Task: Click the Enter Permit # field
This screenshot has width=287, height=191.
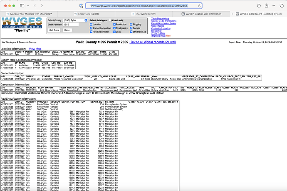Action: coord(71,25)
